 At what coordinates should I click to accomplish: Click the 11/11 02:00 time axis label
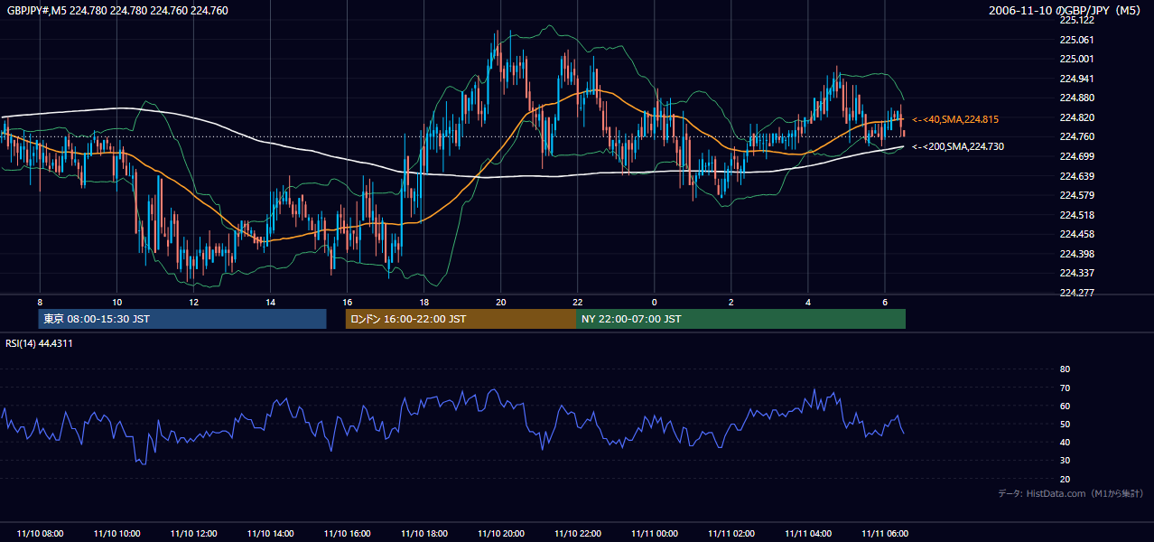(x=731, y=534)
